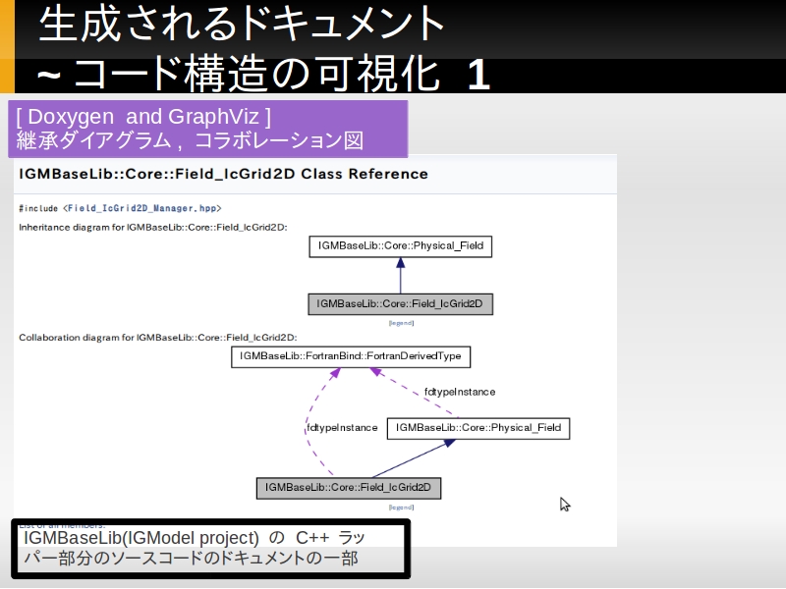Viewport: 786px width, 589px height.
Task: Click the left fdtypeInstance edge label
Action: coord(342,428)
